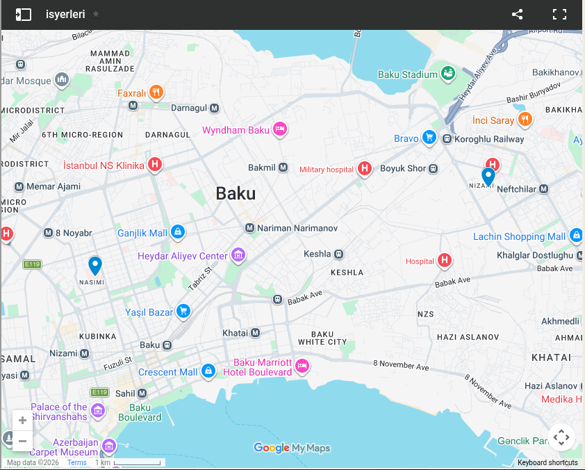Click the Wyndham Baku hotel icon
The width and height of the screenshot is (585, 470).
(279, 129)
